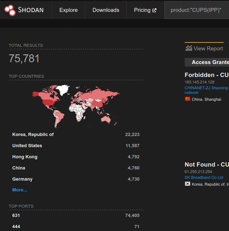Filter results by United States
229x231 pixels.
tap(27, 146)
